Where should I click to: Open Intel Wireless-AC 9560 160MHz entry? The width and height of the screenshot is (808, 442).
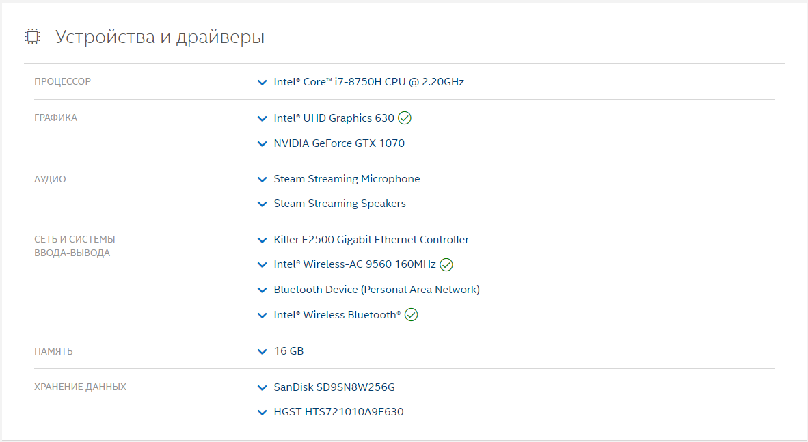(355, 264)
